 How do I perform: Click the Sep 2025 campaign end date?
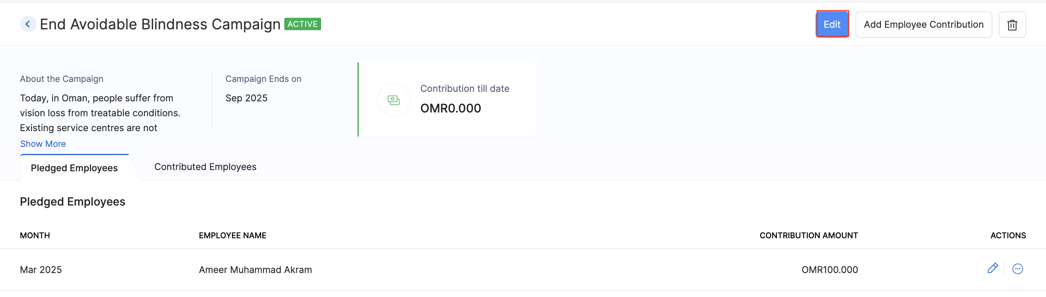[247, 98]
